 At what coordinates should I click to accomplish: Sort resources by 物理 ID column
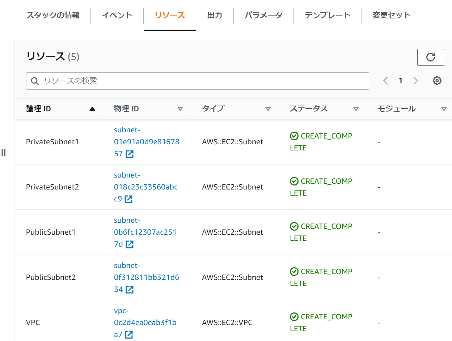click(180, 109)
